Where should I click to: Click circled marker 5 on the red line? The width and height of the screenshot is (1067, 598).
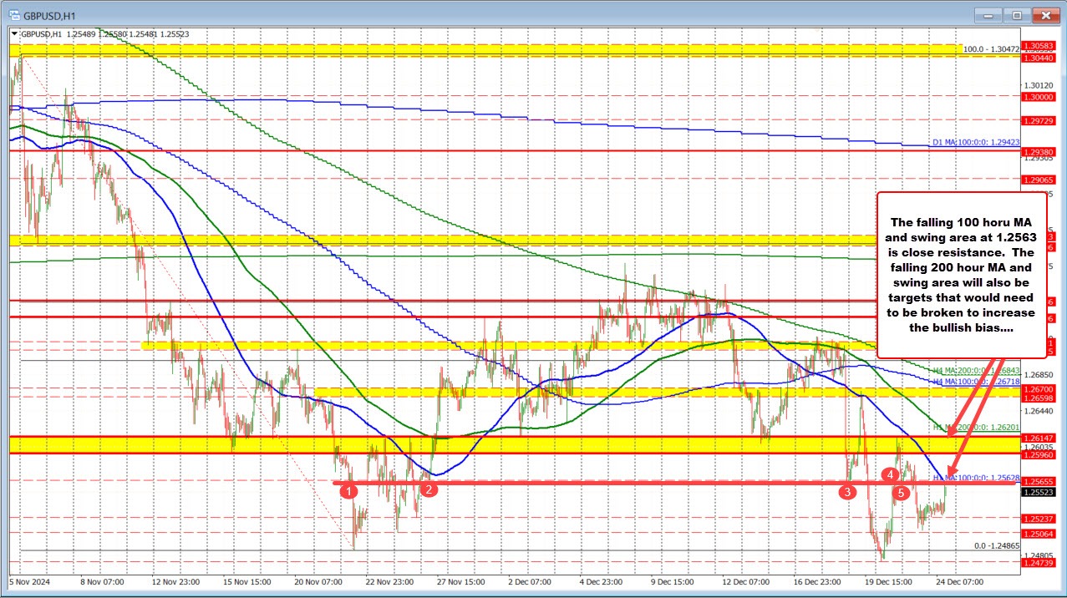(x=902, y=493)
